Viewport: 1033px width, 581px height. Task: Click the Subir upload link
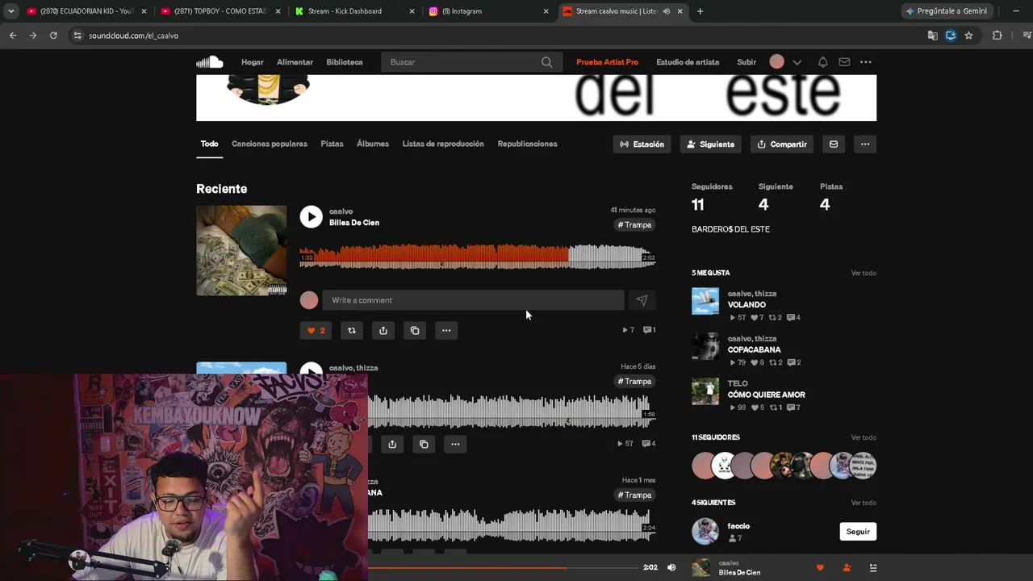pos(747,62)
